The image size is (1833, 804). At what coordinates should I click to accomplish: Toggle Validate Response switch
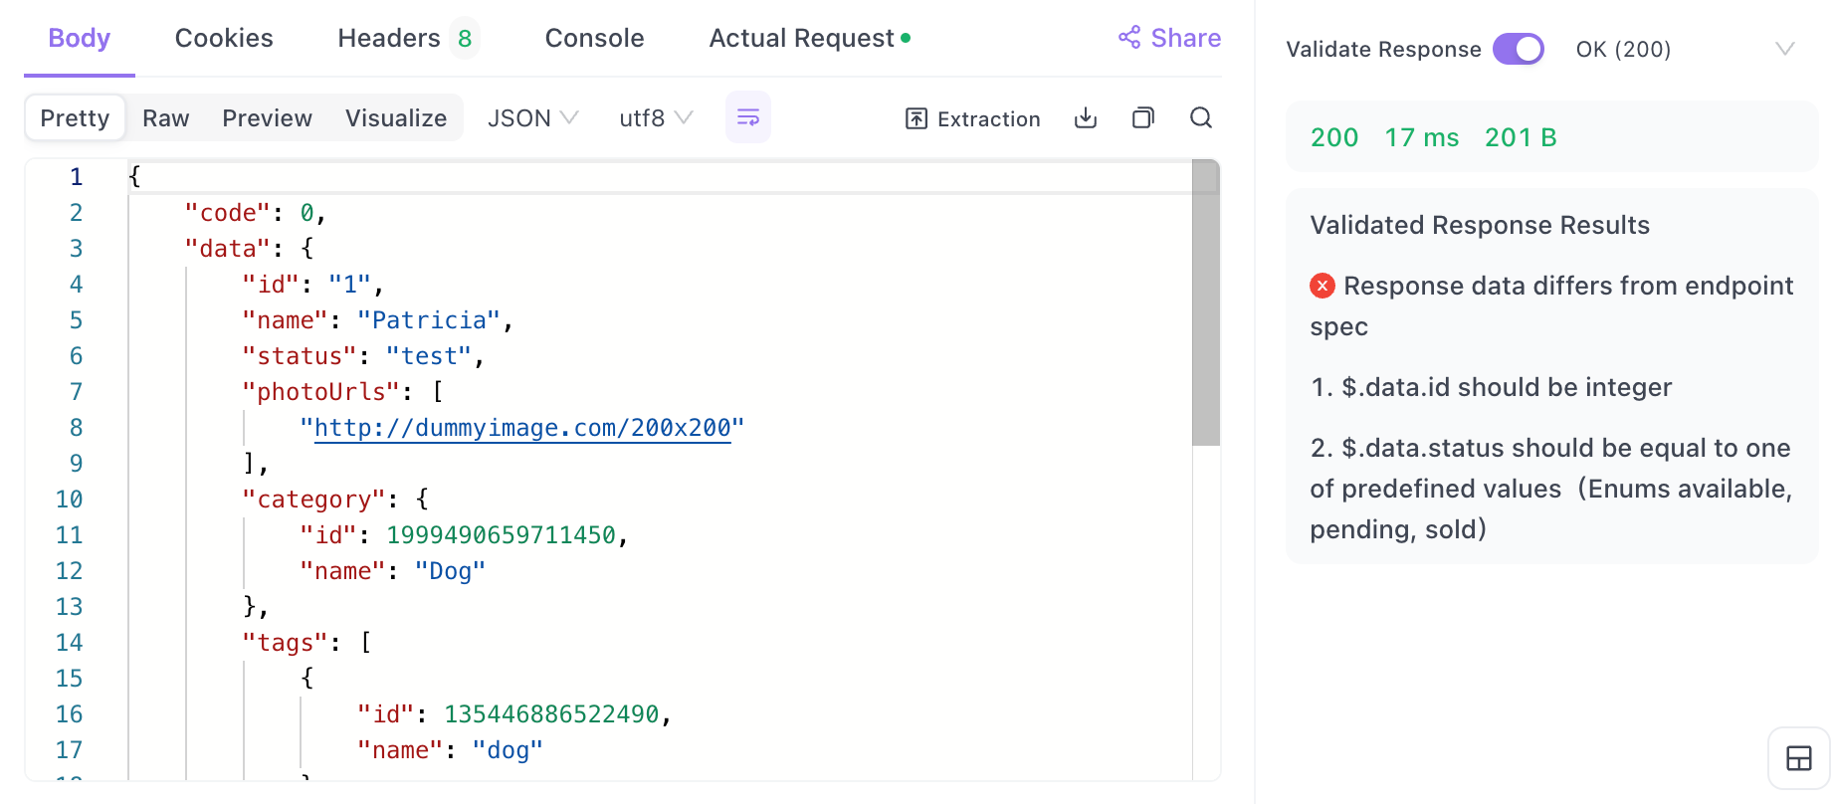pos(1518,49)
